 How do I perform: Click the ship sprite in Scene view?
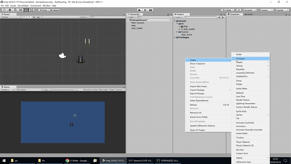[x=80, y=59]
